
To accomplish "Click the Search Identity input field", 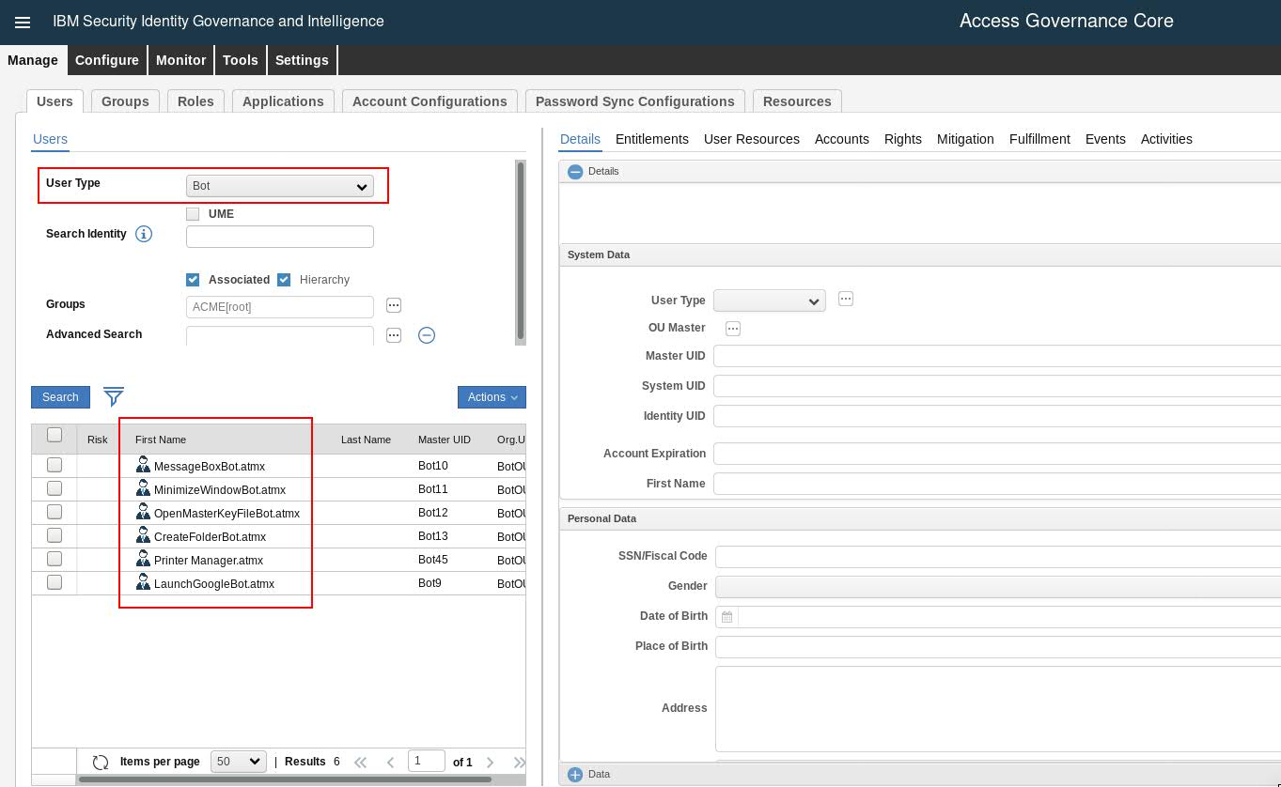I will (x=280, y=237).
